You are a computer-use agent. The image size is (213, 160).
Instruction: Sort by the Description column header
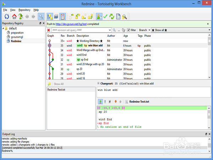coord(83,36)
